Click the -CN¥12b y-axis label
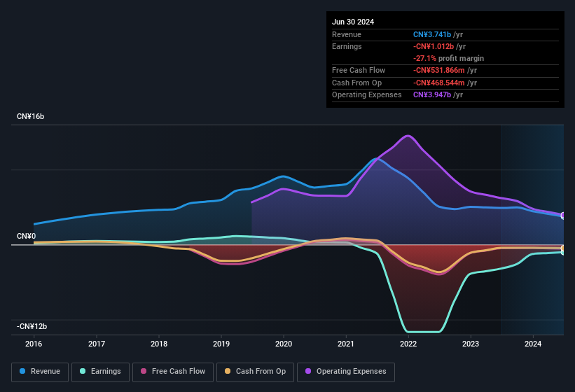This screenshot has height=392, width=575. 32,326
